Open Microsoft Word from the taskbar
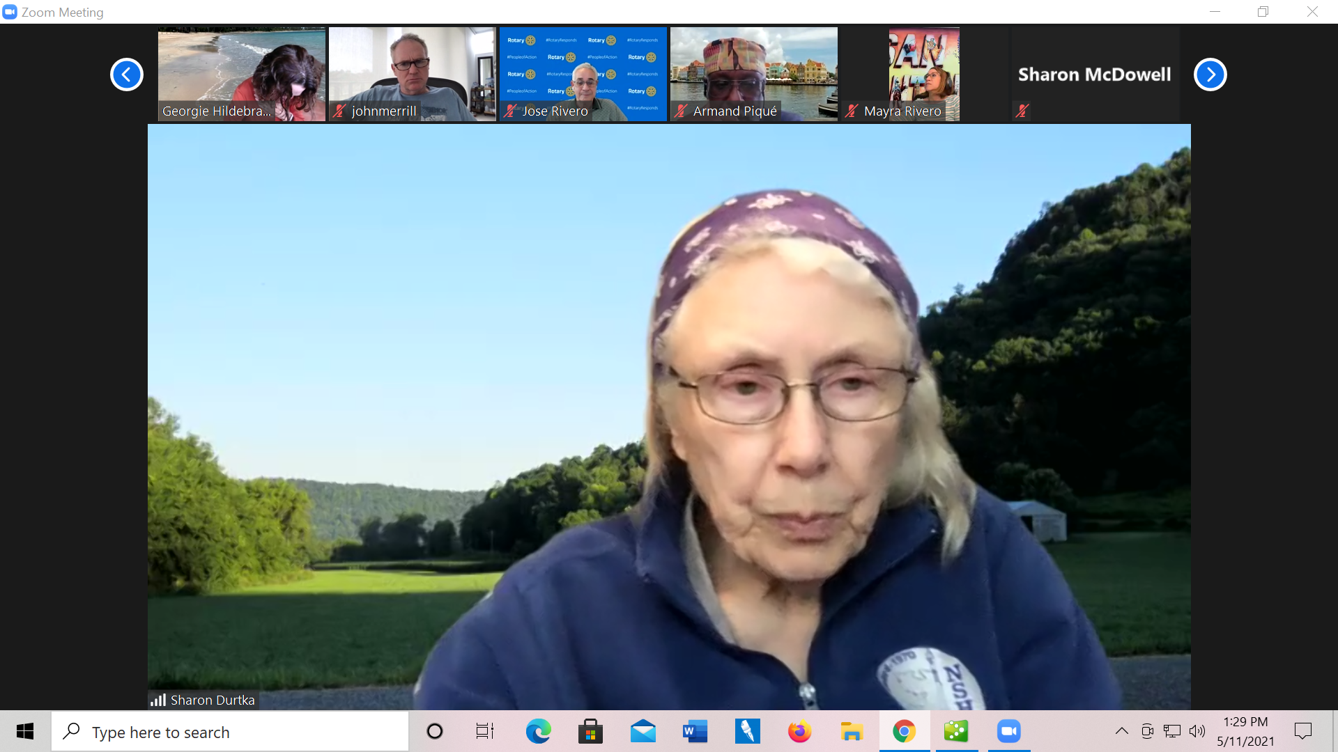 (695, 731)
